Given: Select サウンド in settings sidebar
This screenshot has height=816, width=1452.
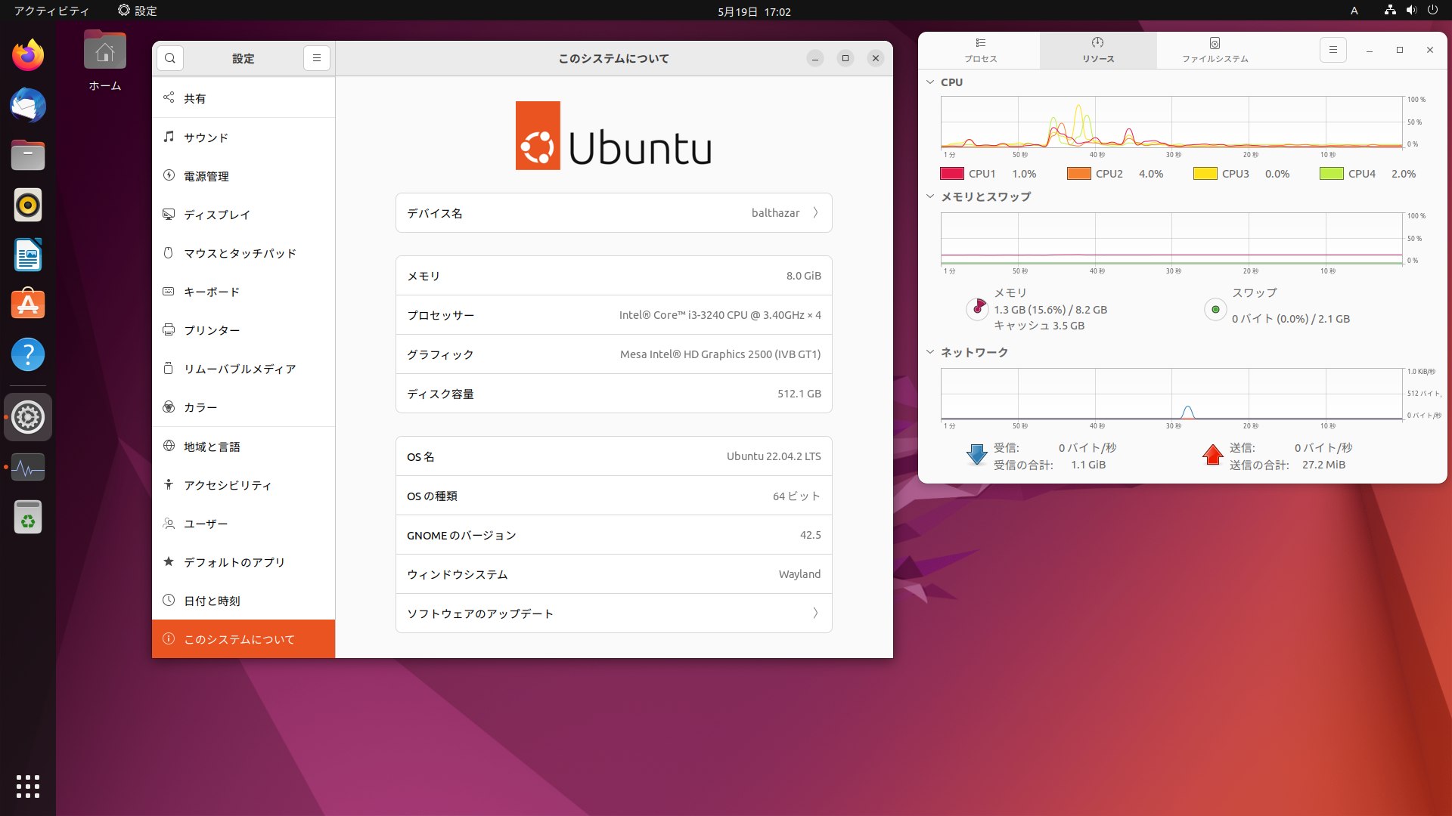Looking at the screenshot, I should click(x=244, y=138).
